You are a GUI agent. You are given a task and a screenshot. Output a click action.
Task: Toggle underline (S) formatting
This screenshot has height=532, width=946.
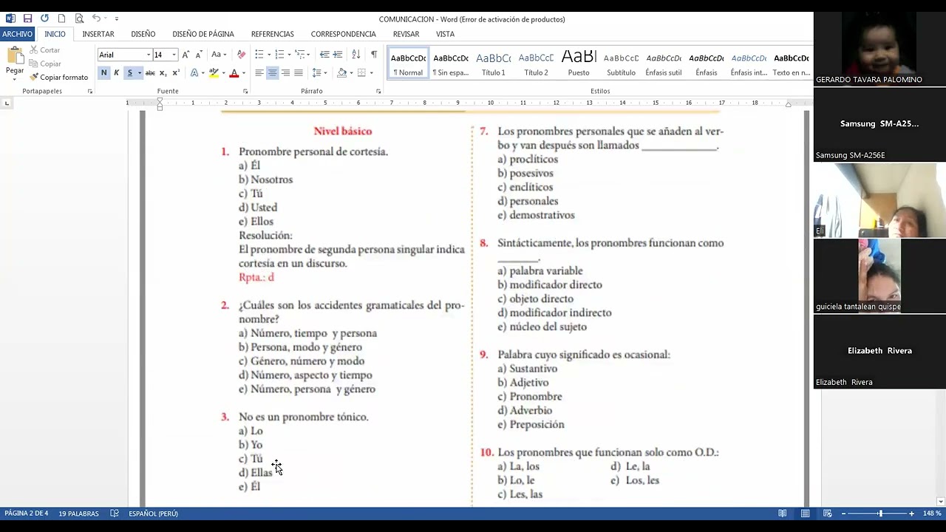129,72
